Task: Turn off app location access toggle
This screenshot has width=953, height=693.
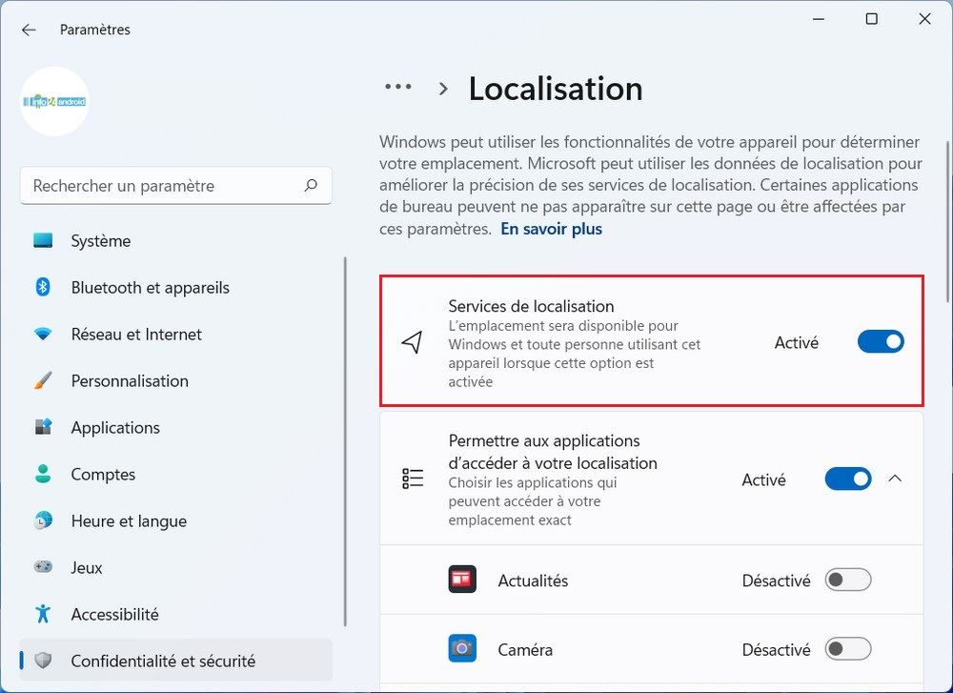Action: tap(847, 479)
